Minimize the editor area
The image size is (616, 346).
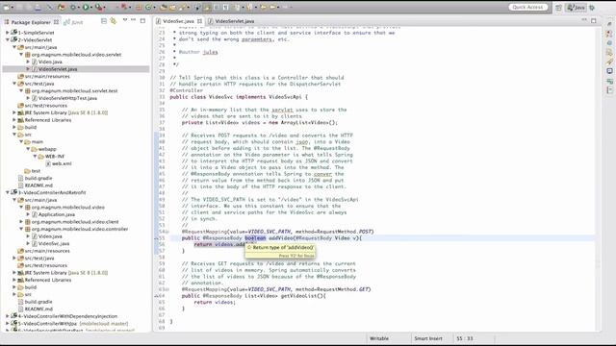click(584, 19)
